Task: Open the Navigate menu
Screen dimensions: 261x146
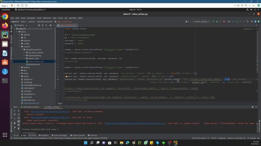Action: tap(31, 18)
